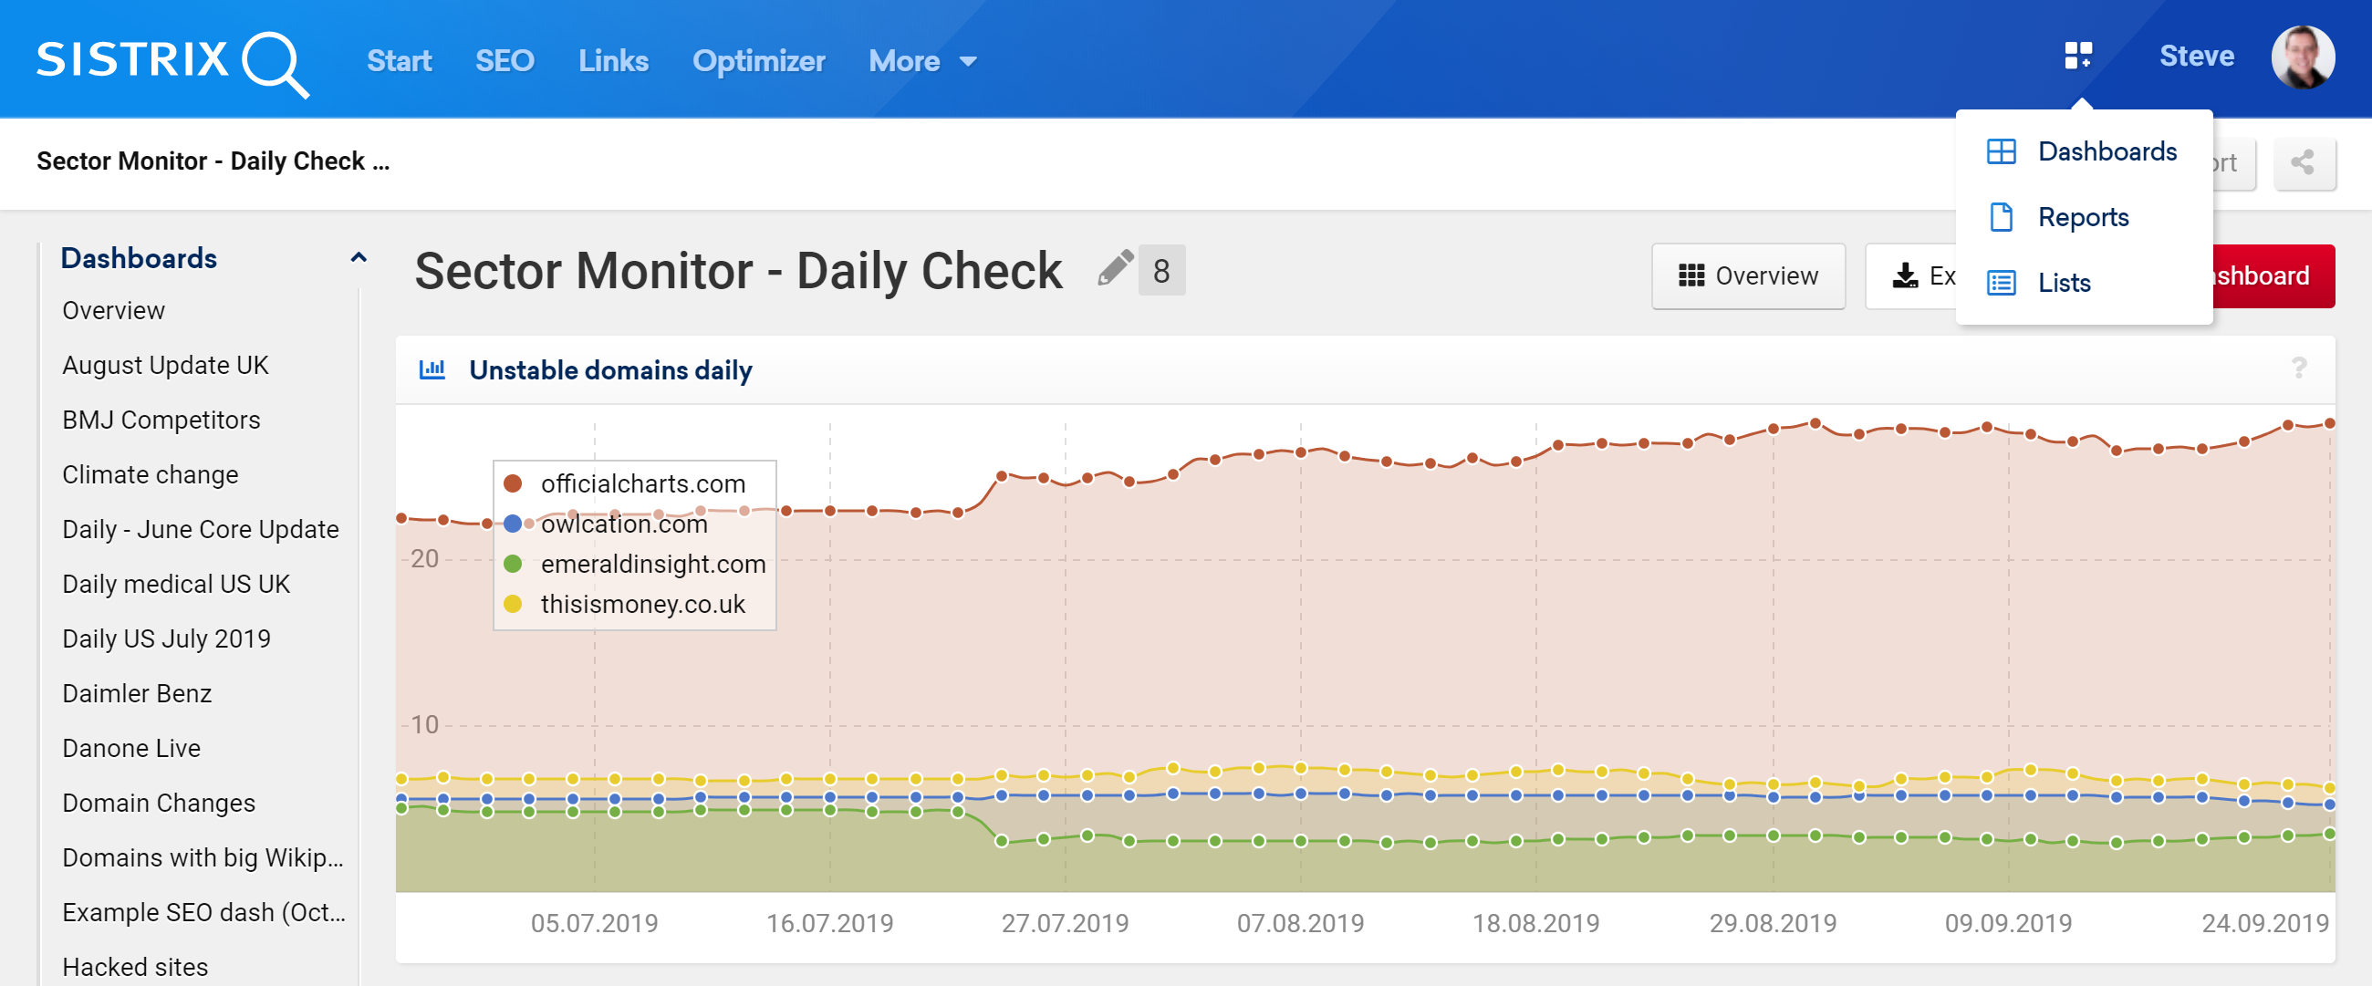Image resolution: width=2372 pixels, height=986 pixels.
Task: Open Example SEO dash (Oct... dashboard
Action: tap(203, 911)
